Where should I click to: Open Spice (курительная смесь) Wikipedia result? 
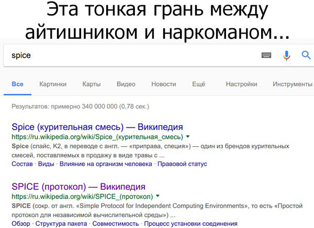[x=97, y=127]
